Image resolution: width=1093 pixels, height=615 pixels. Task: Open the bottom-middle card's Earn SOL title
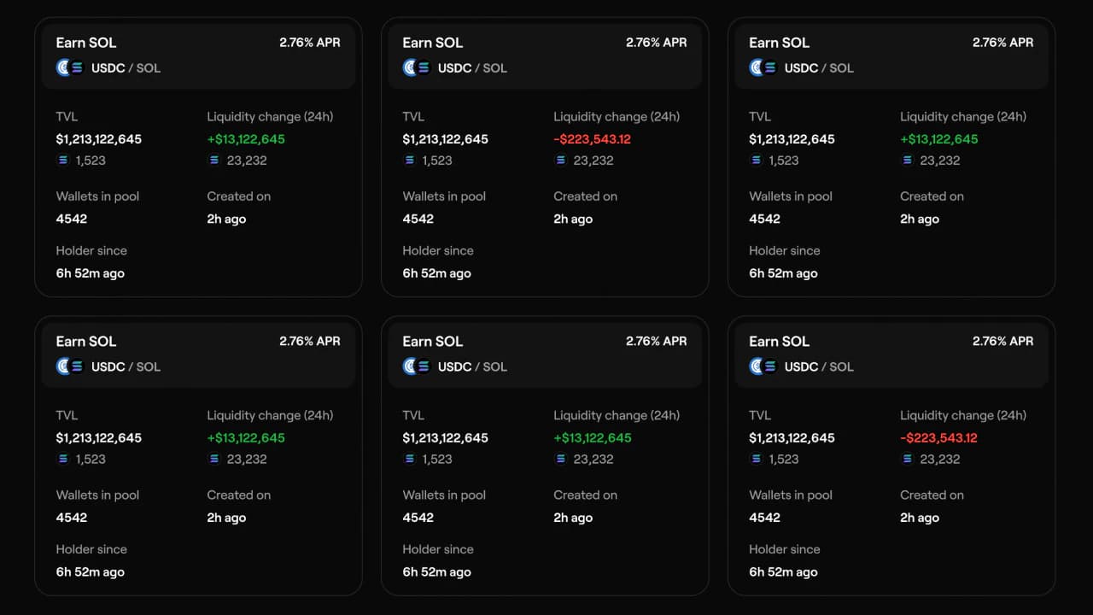click(433, 342)
